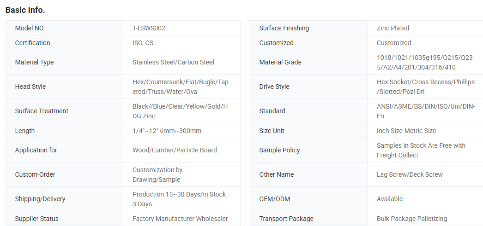Click the Surface Treatment label
This screenshot has height=226, width=483.
click(42, 111)
